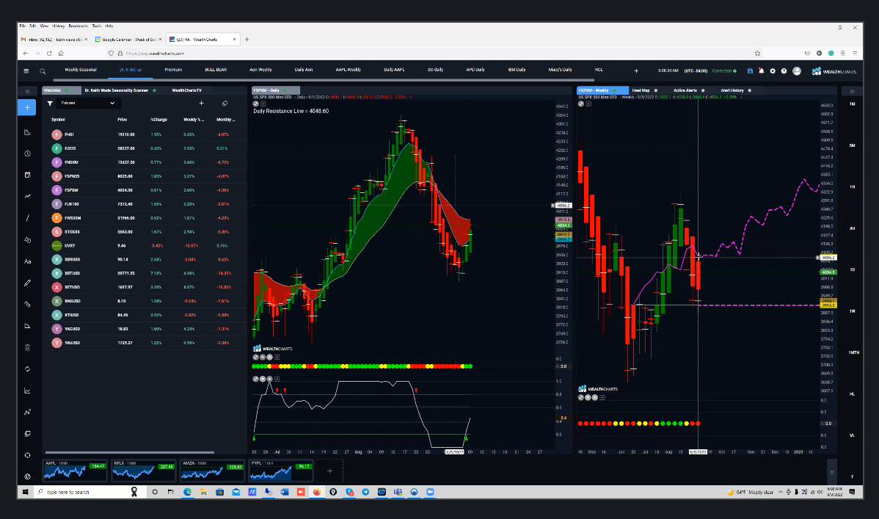Choose the 1H timeframe on right panel
Screen dimensions: 879x519
[x=852, y=187]
